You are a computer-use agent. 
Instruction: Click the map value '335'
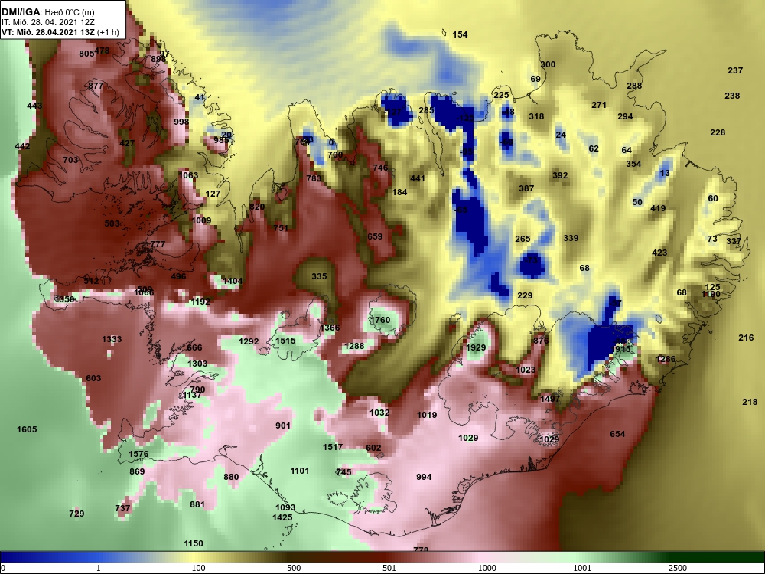pos(319,277)
